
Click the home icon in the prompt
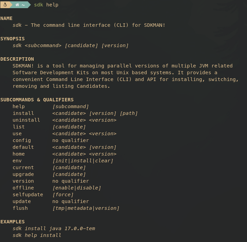[x=17, y=5]
